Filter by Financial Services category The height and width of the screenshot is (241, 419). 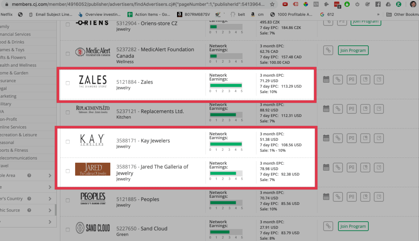(15, 34)
